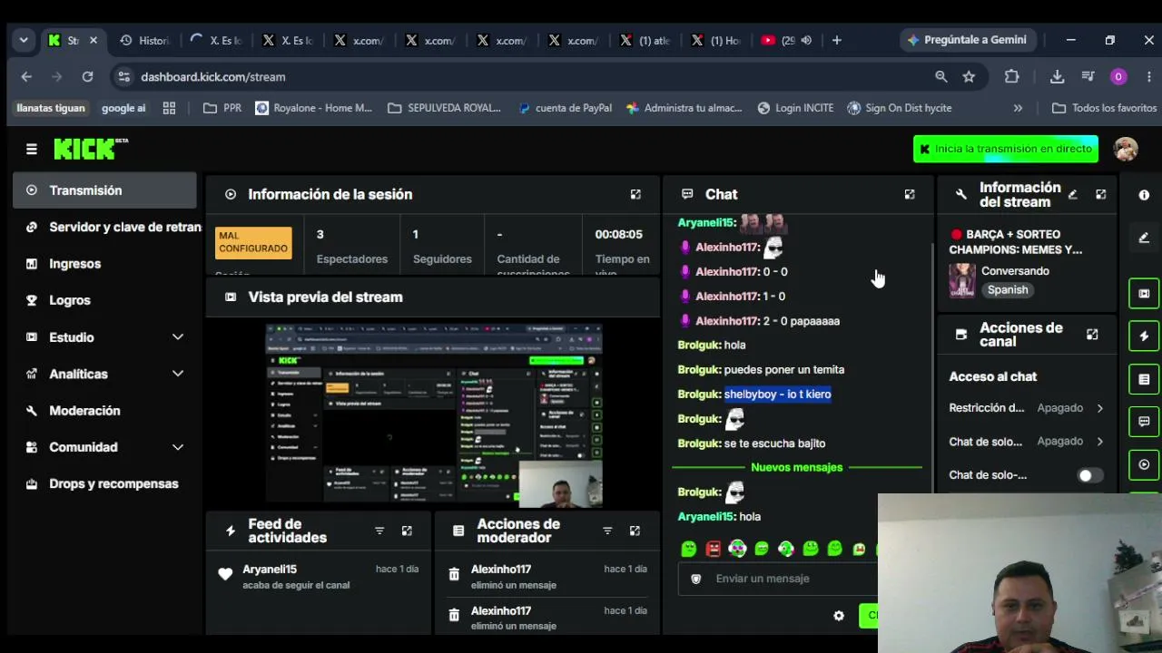
Task: Open Chrome downloads
Action: click(x=1057, y=77)
